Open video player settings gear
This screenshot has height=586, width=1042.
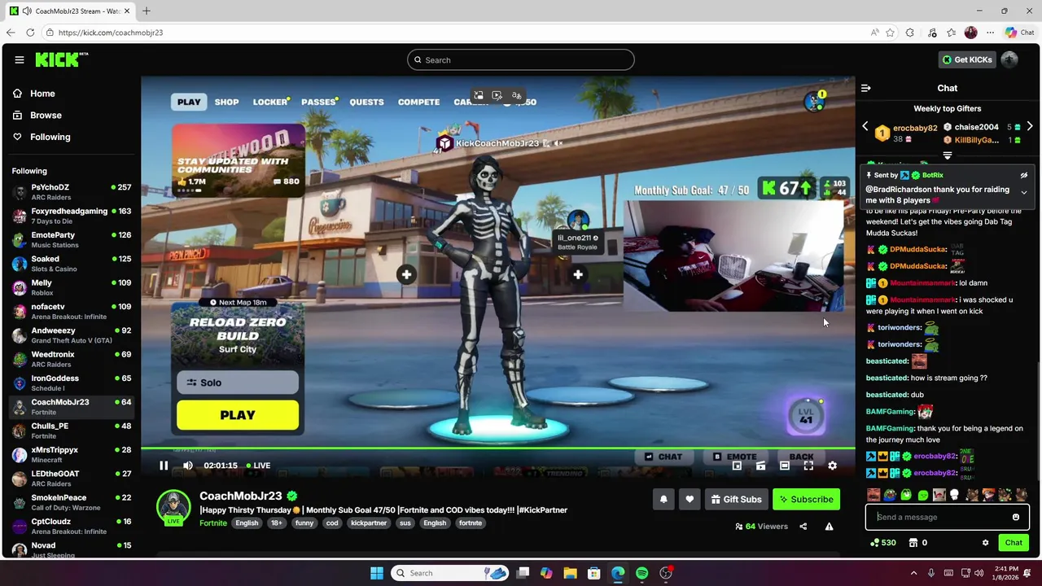[x=832, y=466]
